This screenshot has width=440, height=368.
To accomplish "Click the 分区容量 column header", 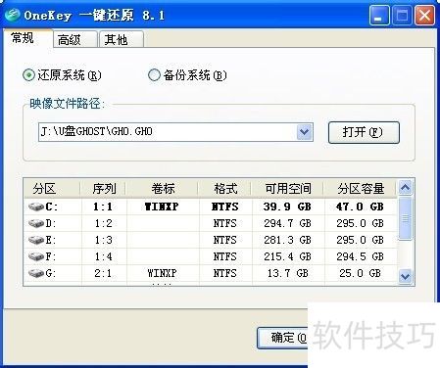I will coord(361,189).
